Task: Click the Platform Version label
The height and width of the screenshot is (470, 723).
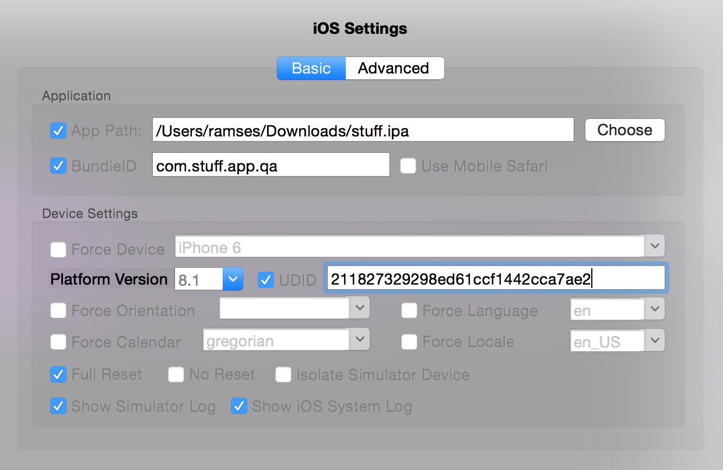Action: coord(109,279)
